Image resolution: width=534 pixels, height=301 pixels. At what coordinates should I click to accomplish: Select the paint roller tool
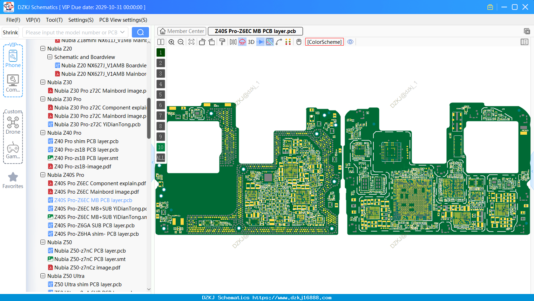click(x=222, y=42)
